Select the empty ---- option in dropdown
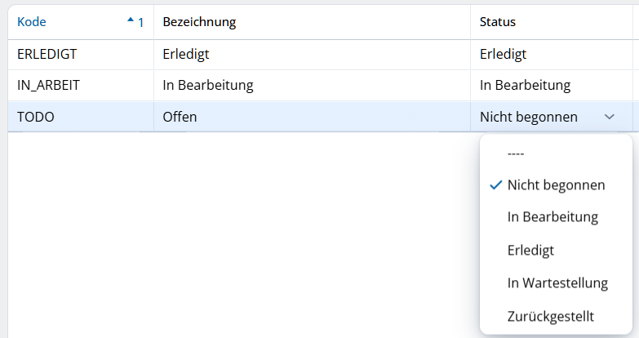This screenshot has height=338, width=639. coord(516,153)
